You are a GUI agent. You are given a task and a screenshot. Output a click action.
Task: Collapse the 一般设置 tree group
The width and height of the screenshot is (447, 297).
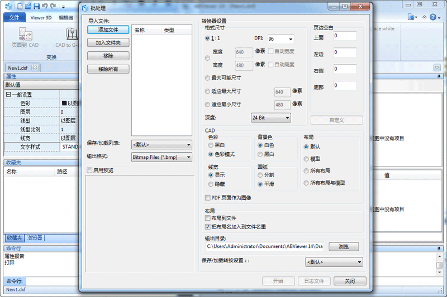pos(8,95)
